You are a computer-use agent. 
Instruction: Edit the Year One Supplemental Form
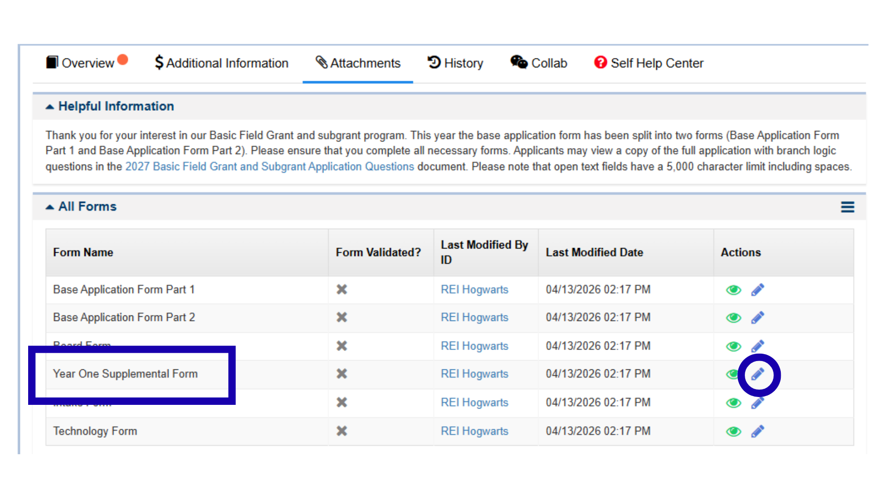[x=757, y=374]
